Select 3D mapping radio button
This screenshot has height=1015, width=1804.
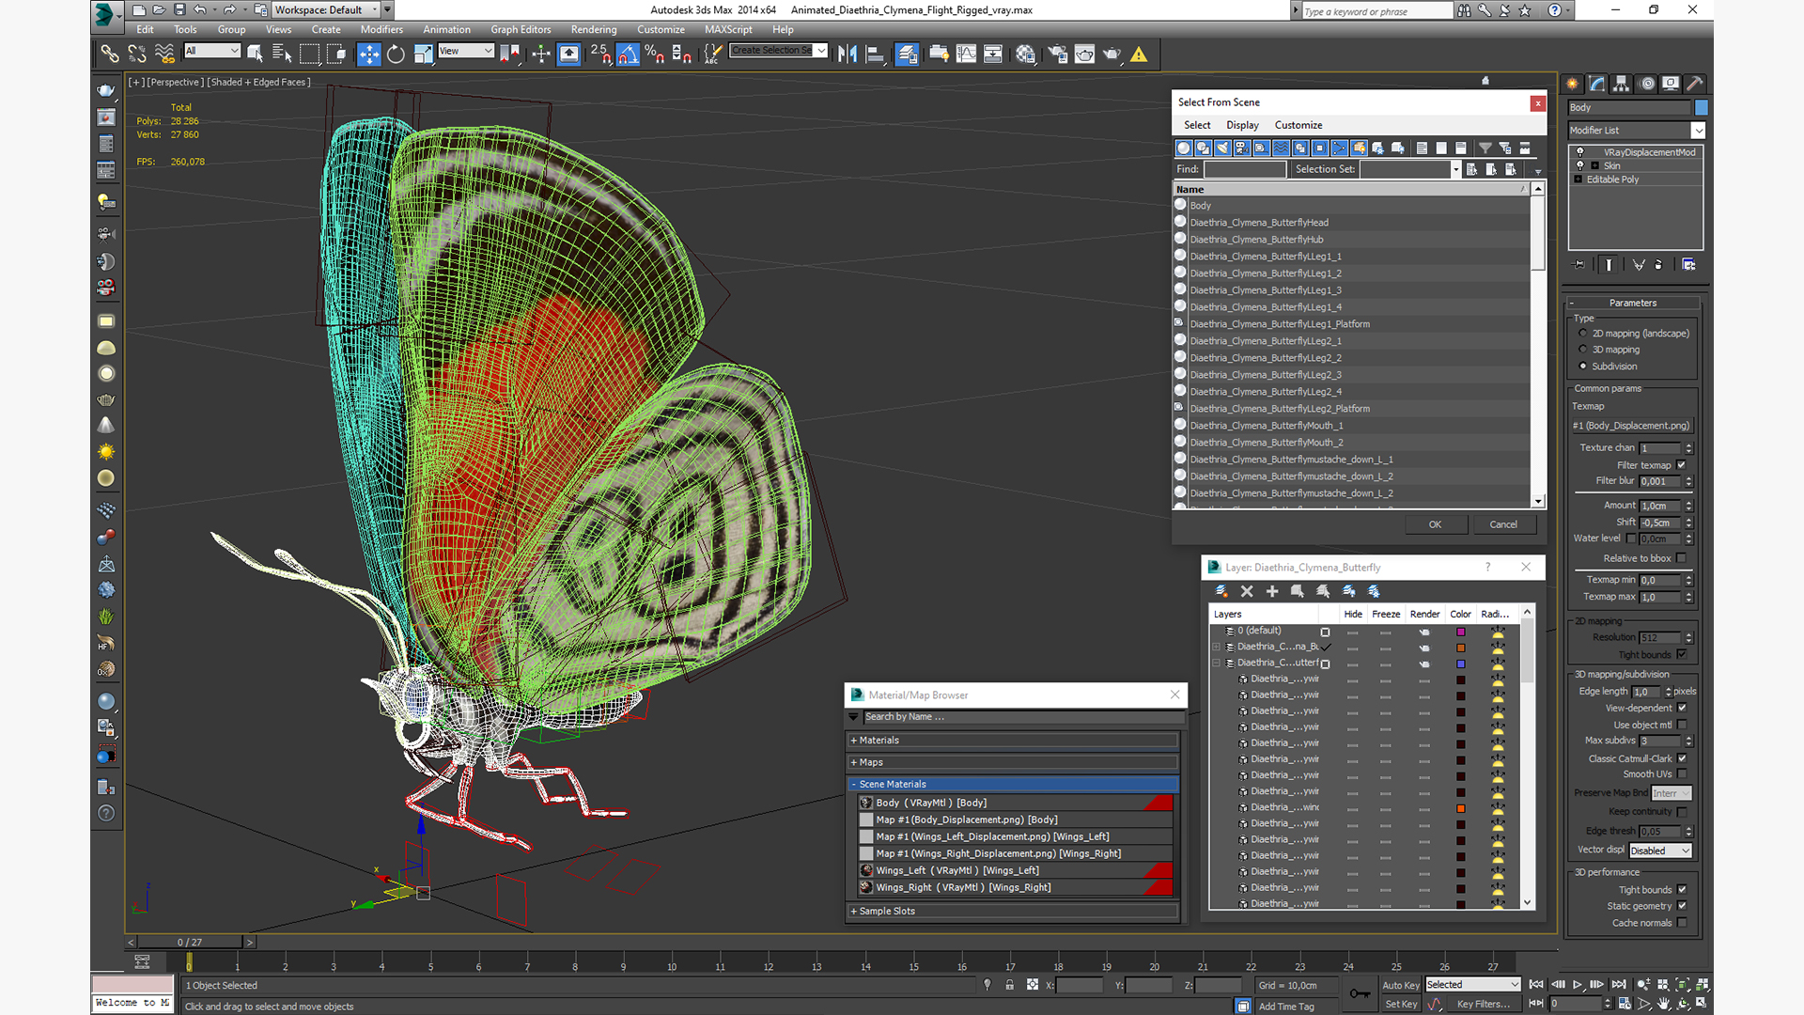[x=1583, y=350]
